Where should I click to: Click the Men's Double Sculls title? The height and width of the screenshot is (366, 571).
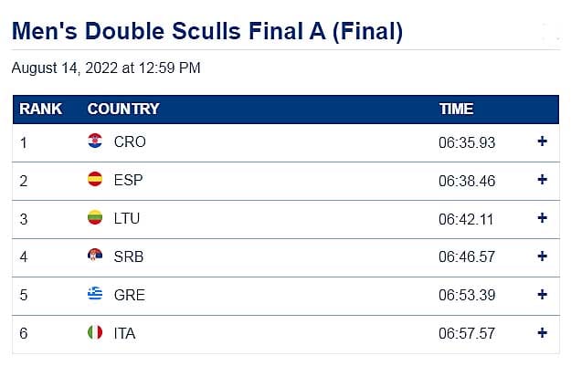tap(207, 31)
